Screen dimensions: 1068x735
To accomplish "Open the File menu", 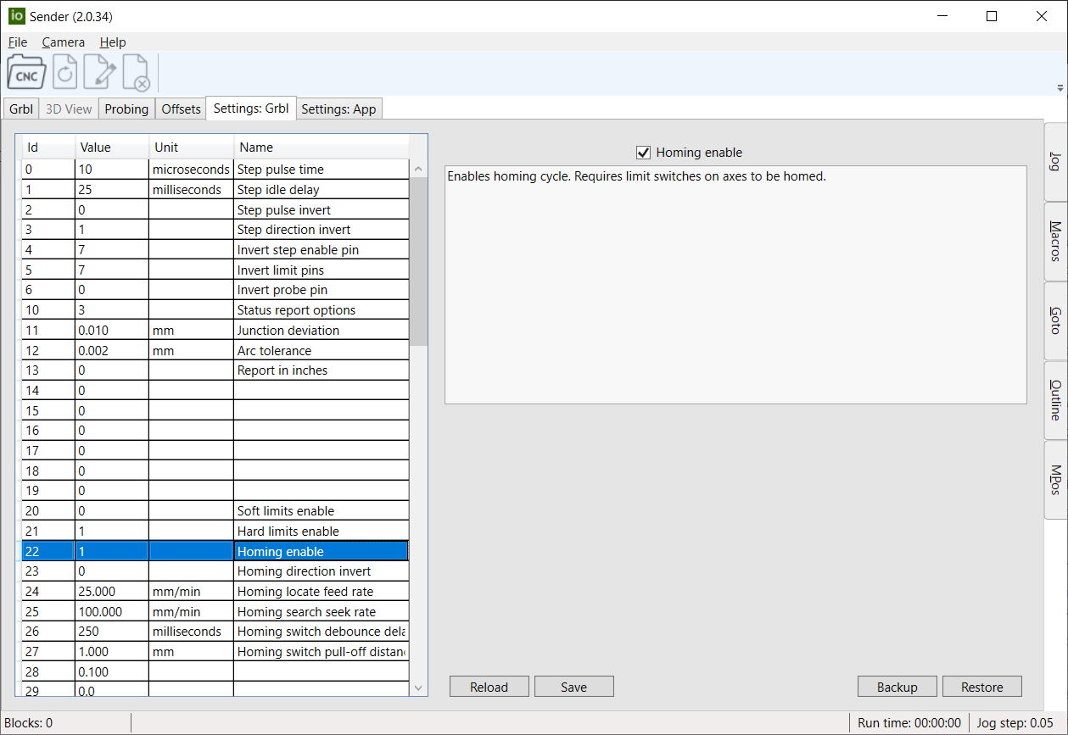I will [18, 42].
